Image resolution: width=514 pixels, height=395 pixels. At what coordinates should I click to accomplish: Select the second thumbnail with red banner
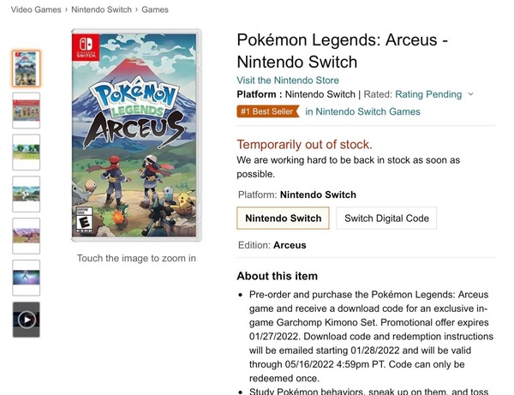point(26,111)
